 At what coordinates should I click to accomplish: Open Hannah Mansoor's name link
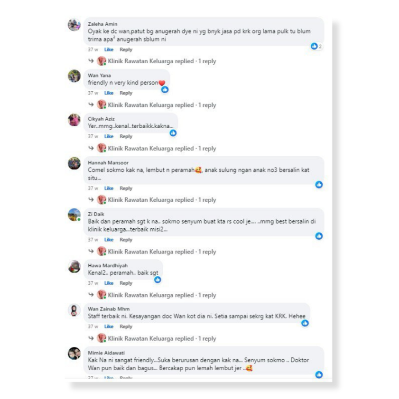tap(108, 162)
